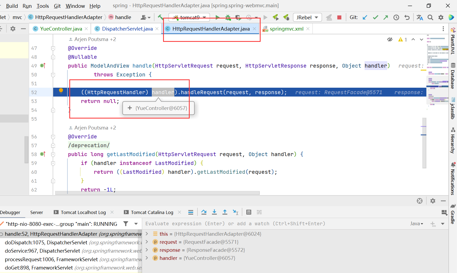Screen dimensions: 457x273
Task: Click the Build project hammer icon
Action: point(160,17)
